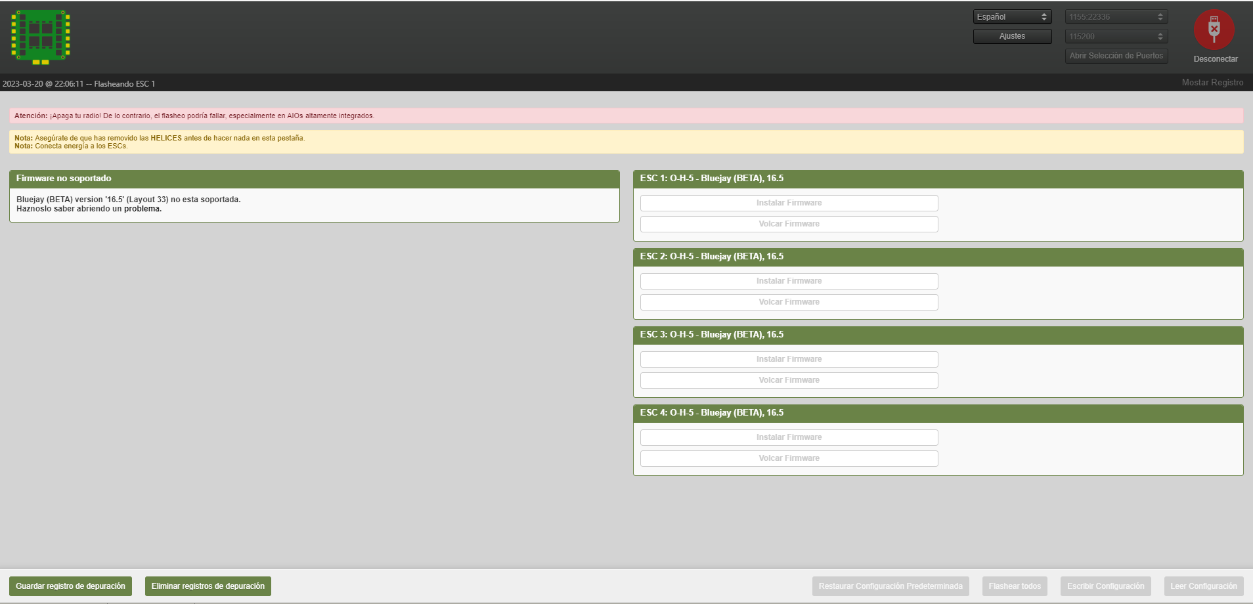Click Restaurar Configuración Predeterminada

click(x=890, y=586)
